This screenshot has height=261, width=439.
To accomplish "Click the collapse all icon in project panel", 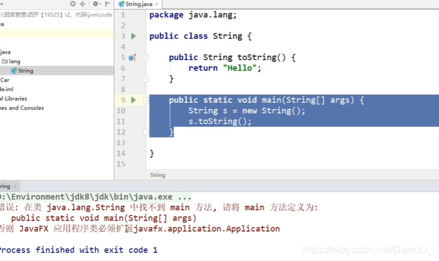I will [83, 4].
